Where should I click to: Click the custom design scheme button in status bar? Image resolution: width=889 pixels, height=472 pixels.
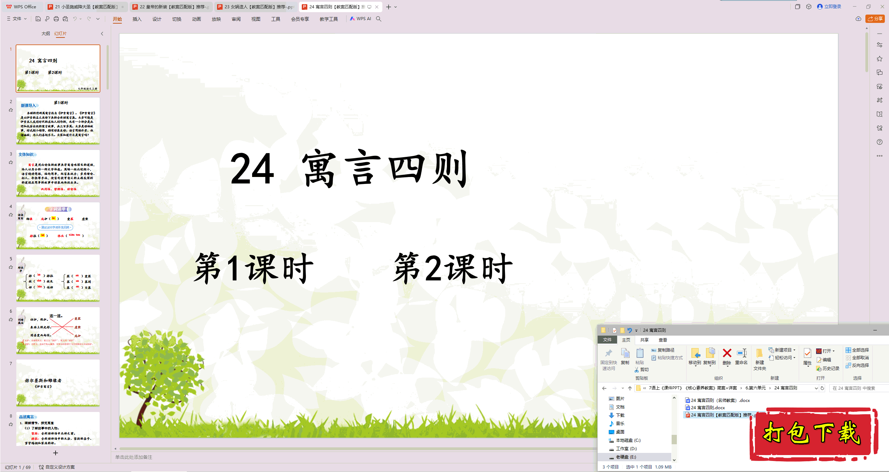[x=57, y=467]
